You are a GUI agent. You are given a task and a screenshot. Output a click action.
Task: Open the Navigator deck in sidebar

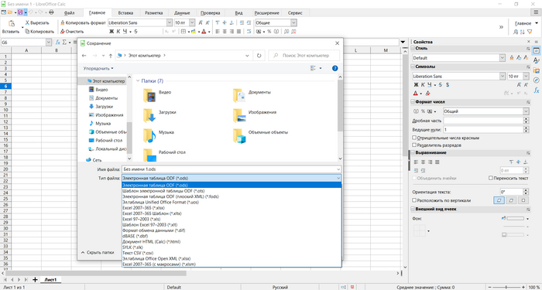pos(537,80)
